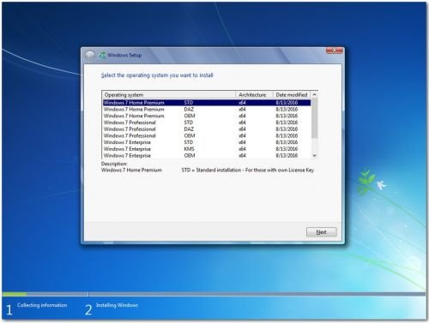Click the round back arrow button

click(x=90, y=56)
